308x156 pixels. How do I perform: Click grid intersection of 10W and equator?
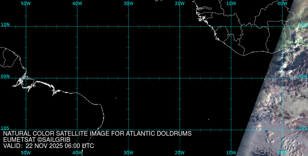click(231, 78)
